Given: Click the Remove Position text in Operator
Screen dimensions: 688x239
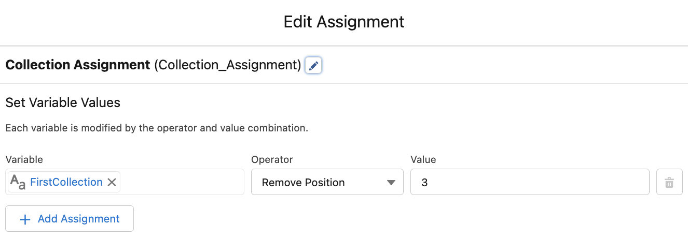Looking at the screenshot, I should point(304,183).
